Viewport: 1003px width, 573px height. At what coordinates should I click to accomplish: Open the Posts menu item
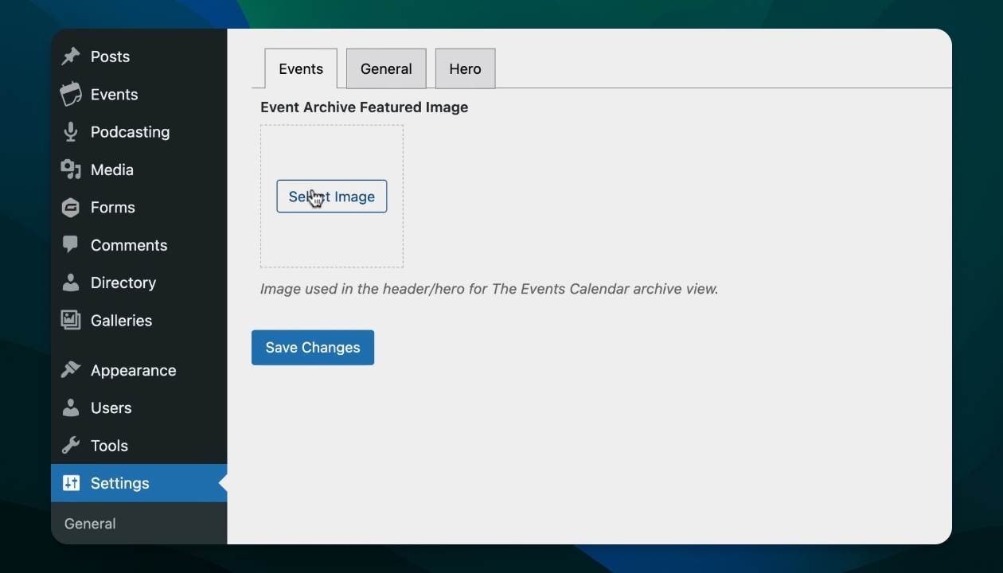click(x=110, y=57)
